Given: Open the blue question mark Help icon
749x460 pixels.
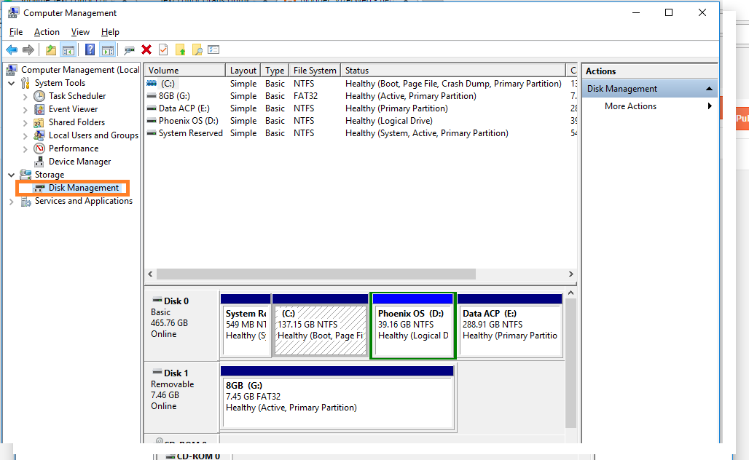Looking at the screenshot, I should pos(90,49).
